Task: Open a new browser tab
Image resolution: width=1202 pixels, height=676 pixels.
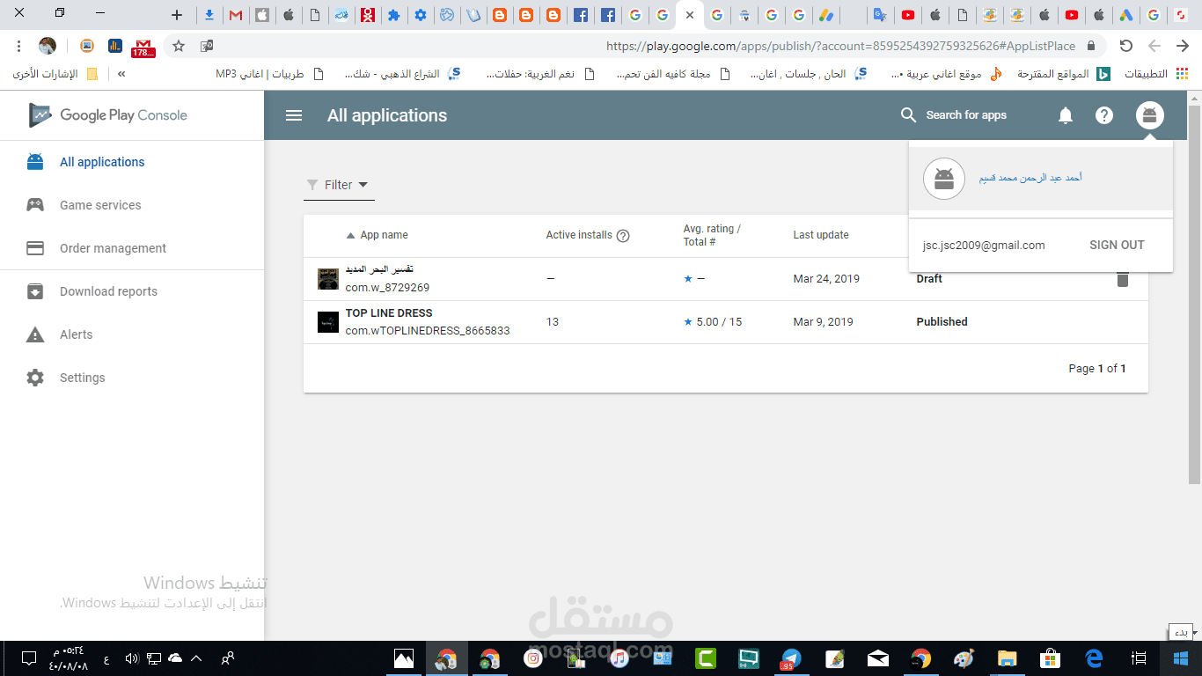Action: (177, 15)
